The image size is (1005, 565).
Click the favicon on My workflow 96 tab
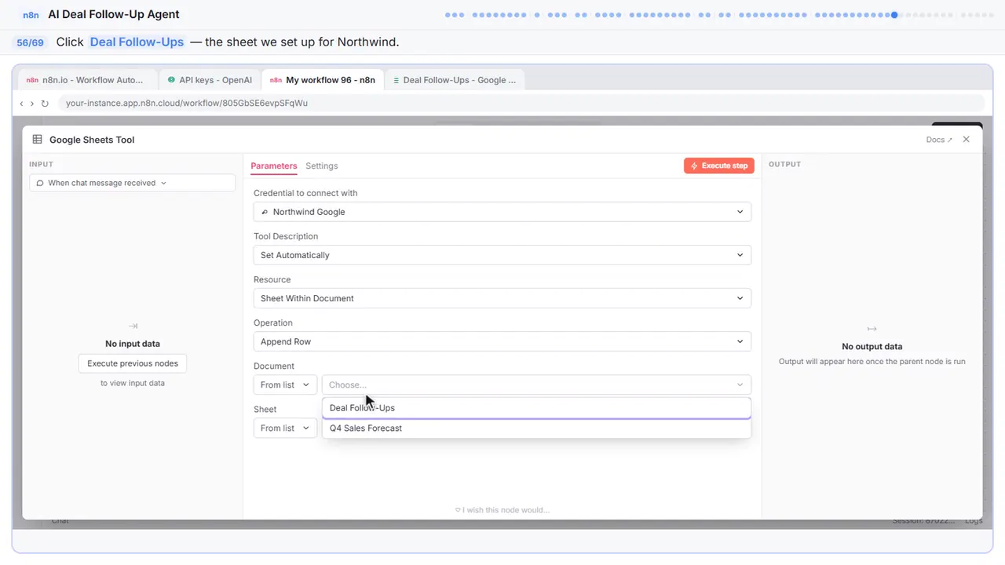(276, 80)
